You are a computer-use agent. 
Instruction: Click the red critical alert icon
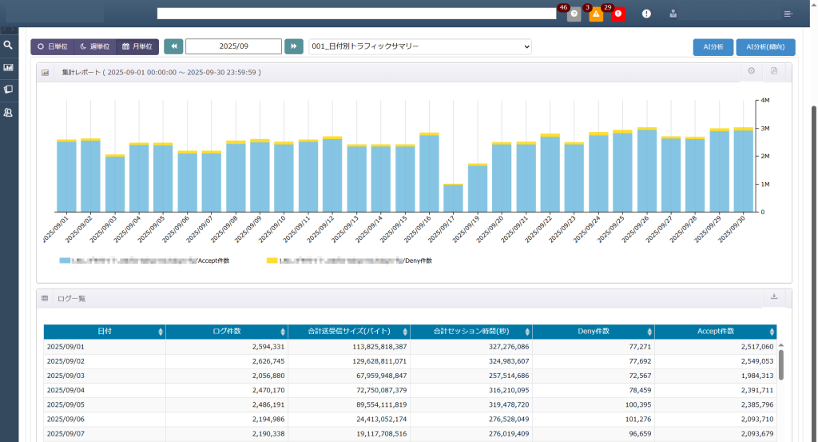tap(618, 14)
